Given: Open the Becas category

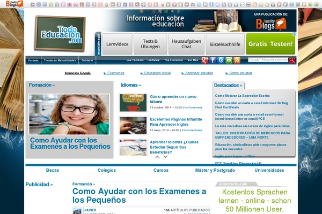Looking at the screenshot, I should (53, 170).
